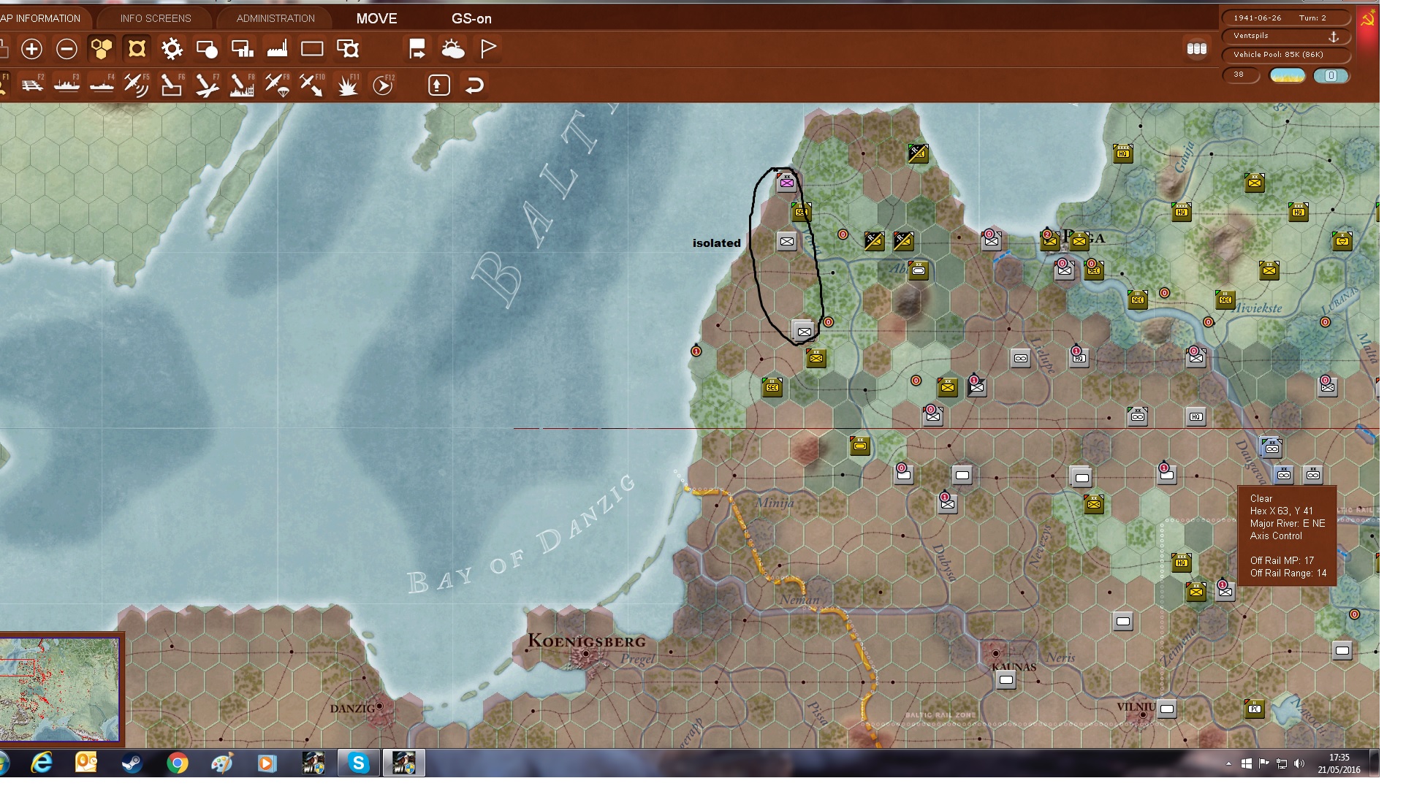Viewport: 1414px width, 789px height.
Task: Click the Danzig city hex
Action: [379, 706]
